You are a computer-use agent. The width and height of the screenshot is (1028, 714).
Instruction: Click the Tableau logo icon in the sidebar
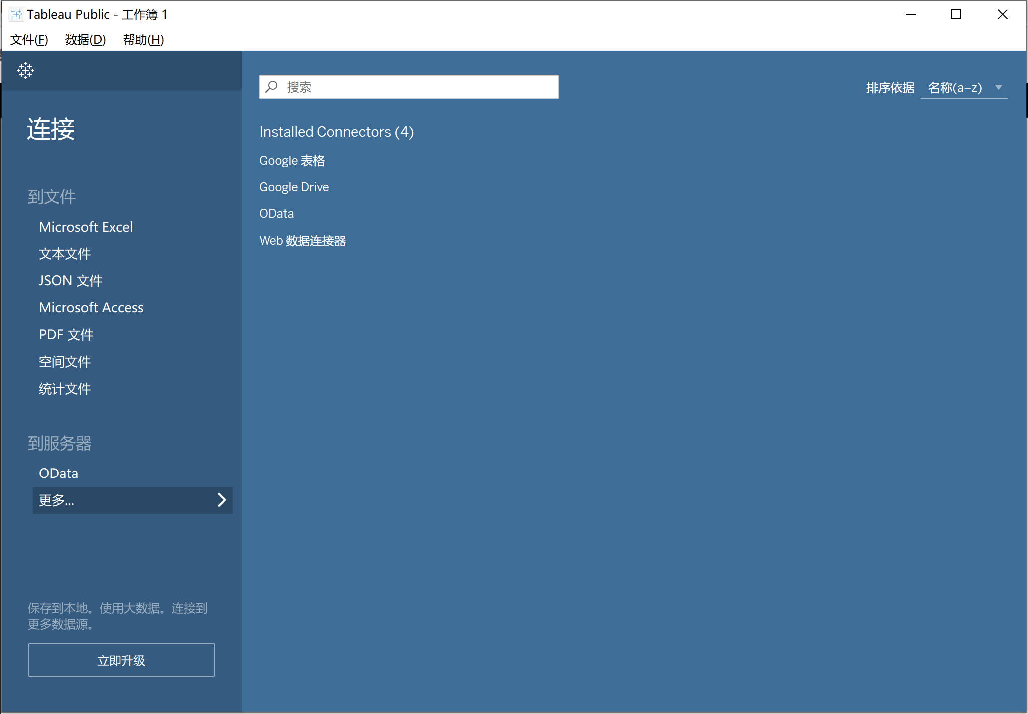(25, 70)
